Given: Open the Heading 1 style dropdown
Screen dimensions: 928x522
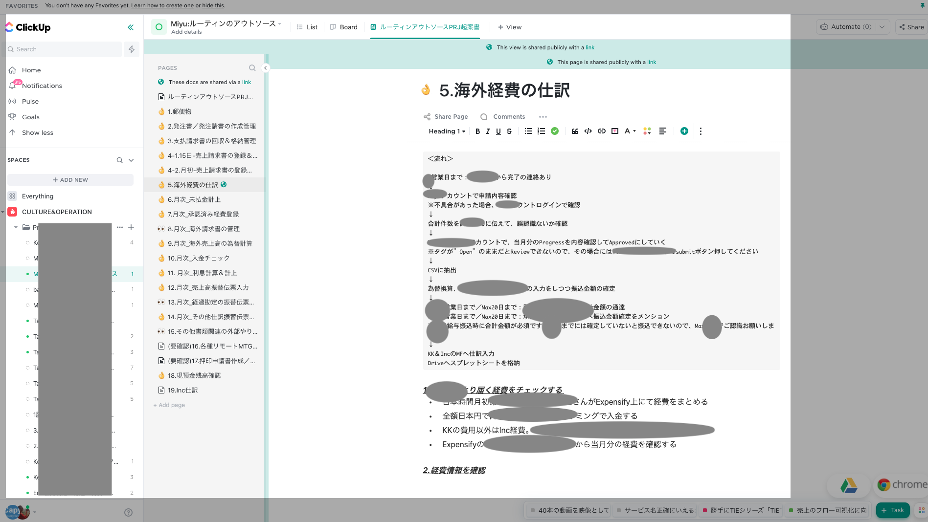Looking at the screenshot, I should point(447,131).
